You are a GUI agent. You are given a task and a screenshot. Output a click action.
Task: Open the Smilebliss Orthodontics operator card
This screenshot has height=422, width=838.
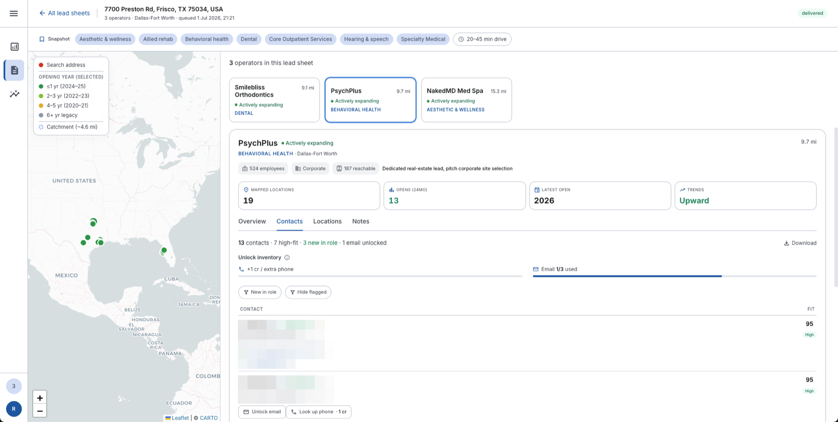274,100
